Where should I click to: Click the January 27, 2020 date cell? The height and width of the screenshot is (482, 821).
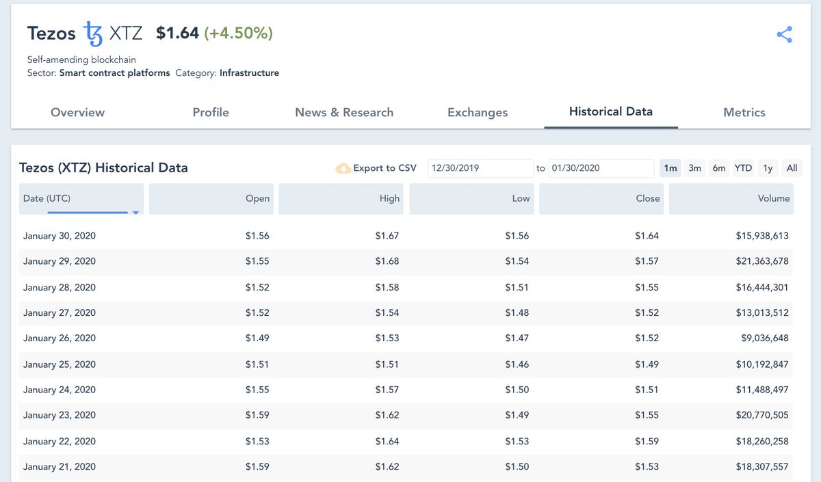pos(60,312)
